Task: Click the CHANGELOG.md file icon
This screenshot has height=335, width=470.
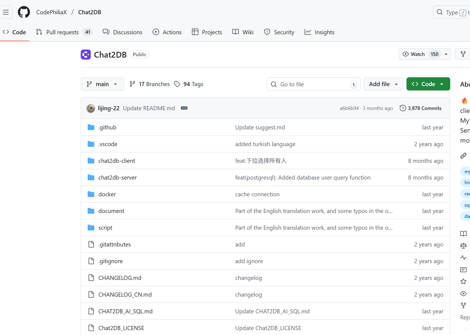Action: pyautogui.click(x=91, y=278)
